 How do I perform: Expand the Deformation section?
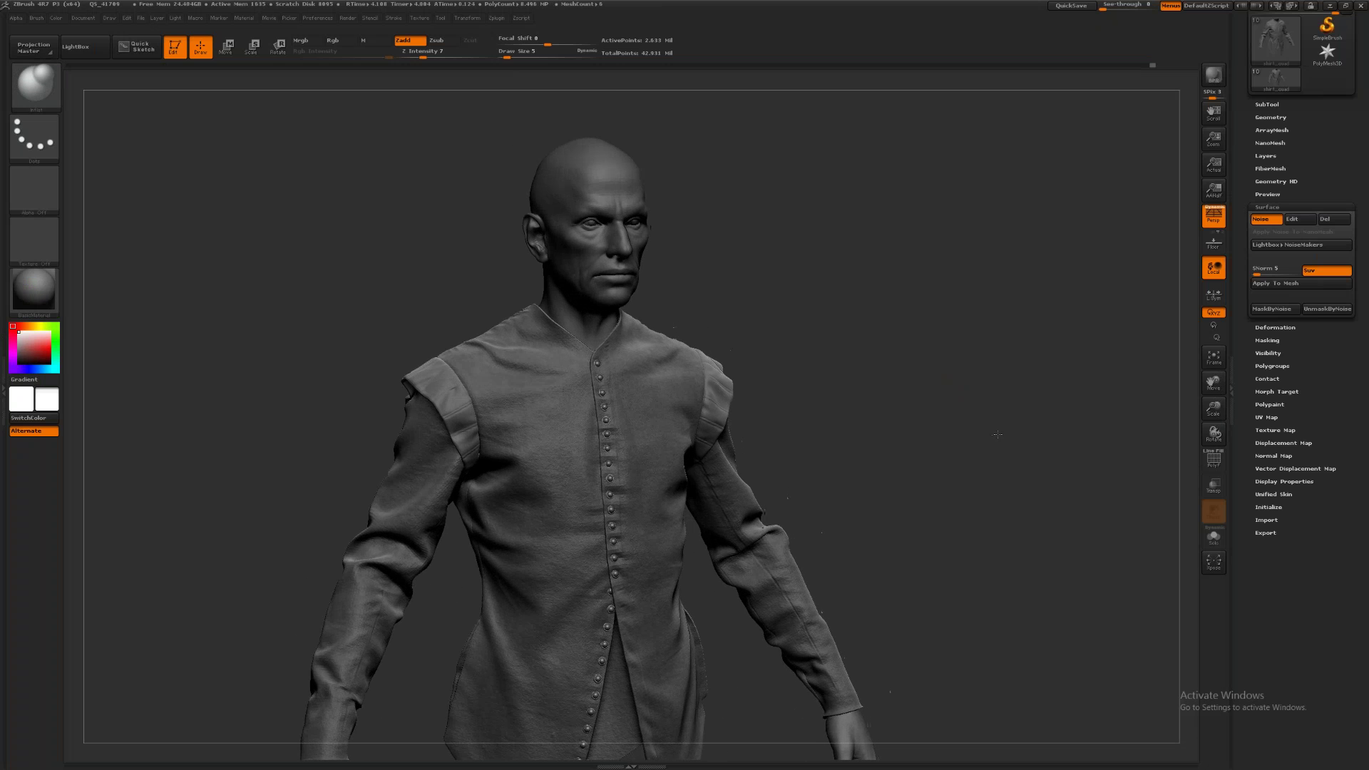coord(1275,328)
